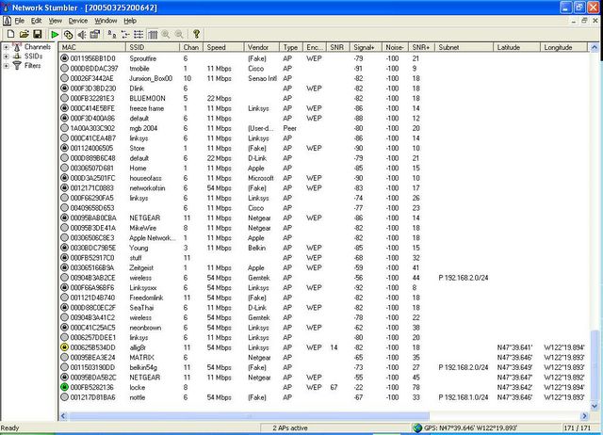Click lock icon of Zeitgeist row
Viewport: 603px width, 435px height.
pyautogui.click(x=65, y=267)
